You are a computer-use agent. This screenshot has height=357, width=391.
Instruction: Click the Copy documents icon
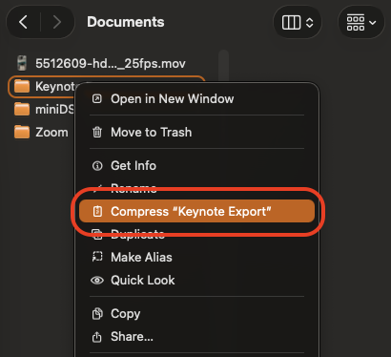[x=97, y=314]
